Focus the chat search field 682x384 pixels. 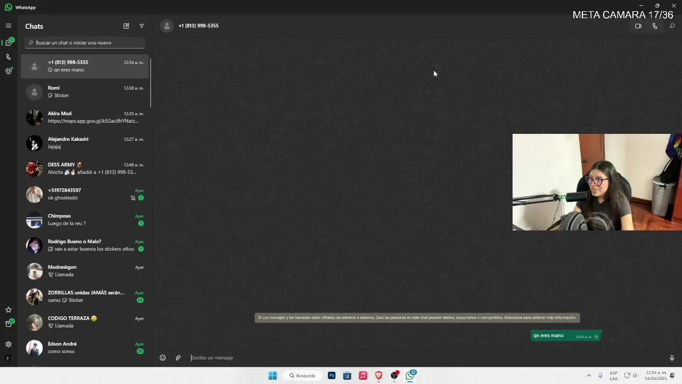click(x=85, y=43)
